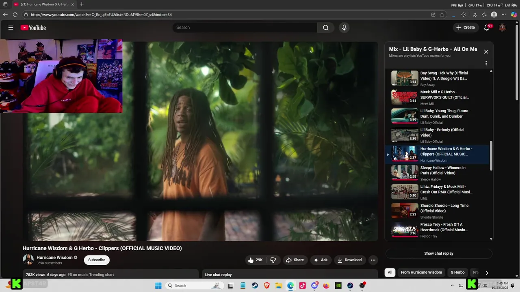Image resolution: width=520 pixels, height=292 pixels.
Task: Dislike the Clippers video
Action: [x=273, y=260]
